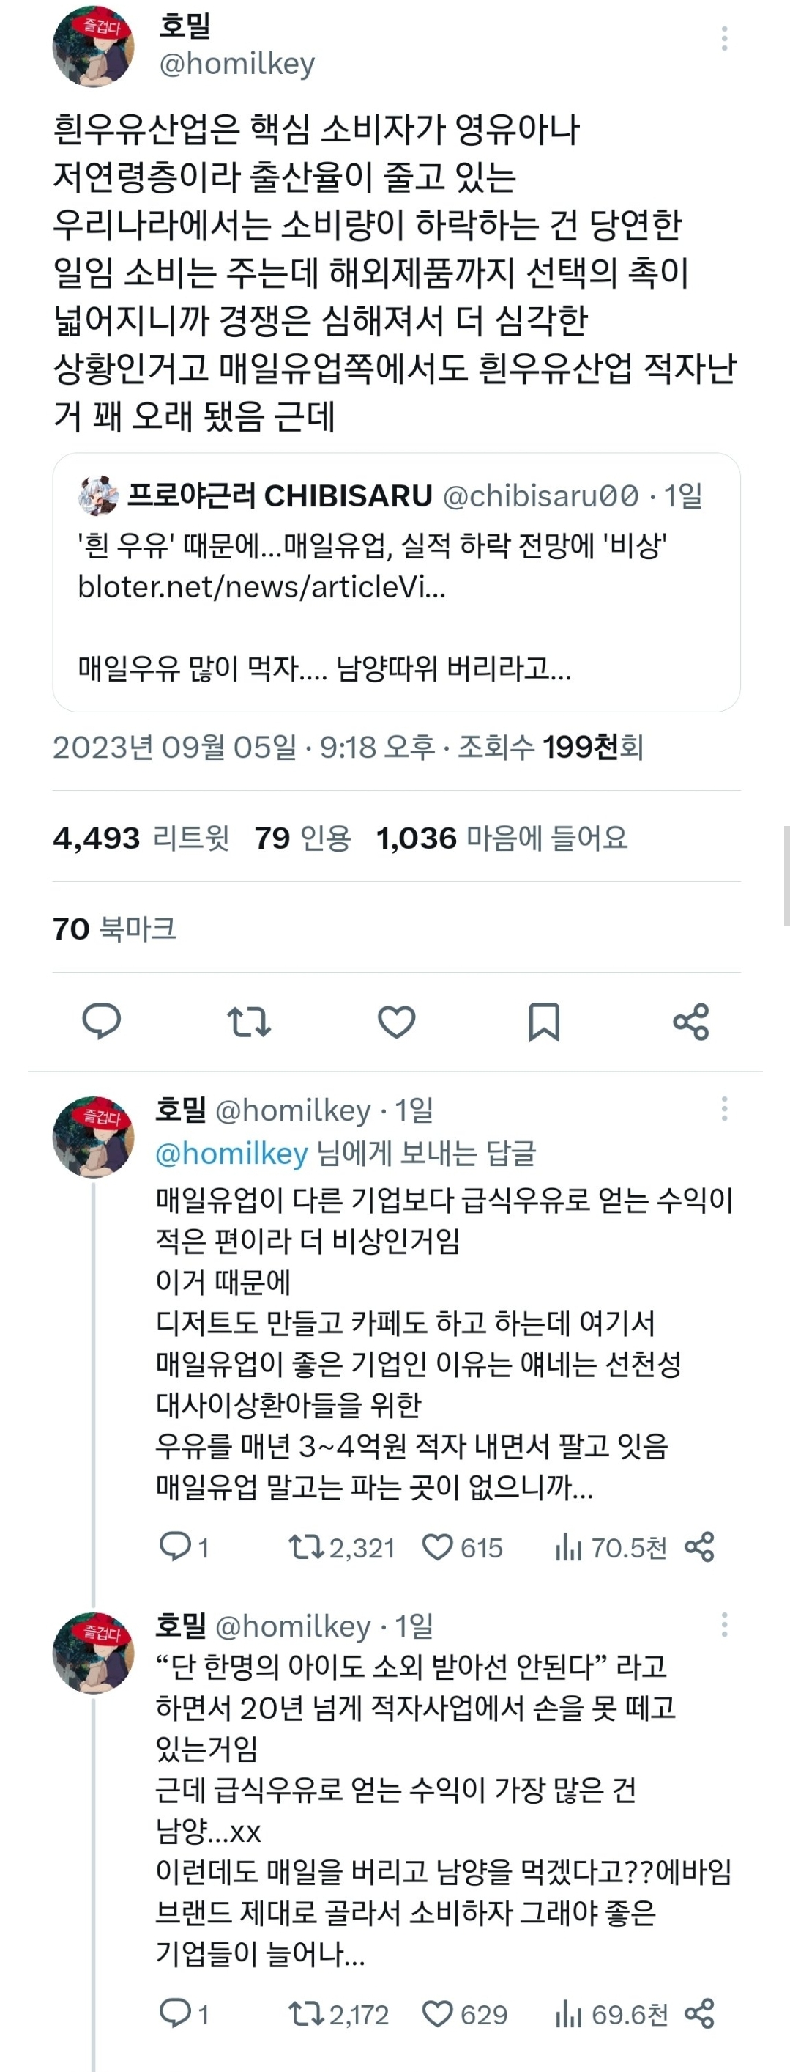The height and width of the screenshot is (2072, 790).
Task: Open 호밀's profile picture at top
Action: 93,47
